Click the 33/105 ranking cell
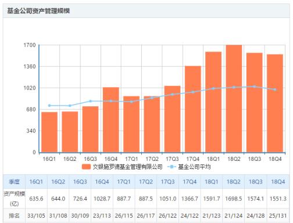The width and height of the screenshot is (293, 223). coord(36,215)
